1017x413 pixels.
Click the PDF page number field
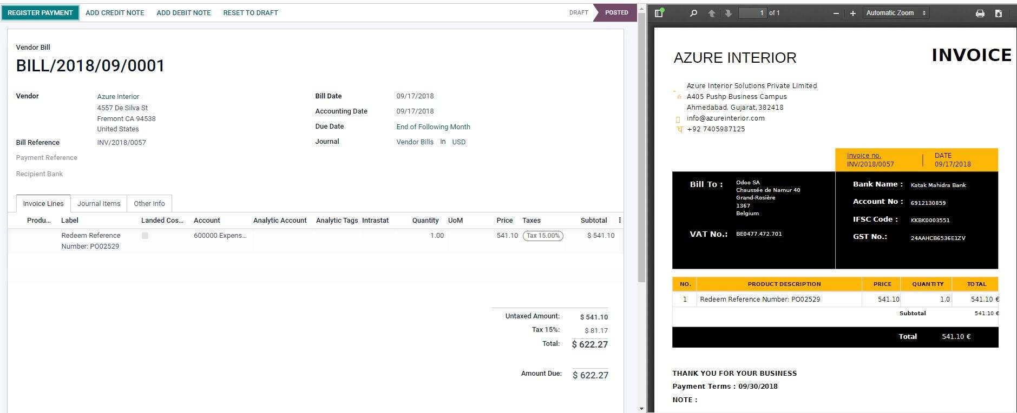(x=753, y=13)
